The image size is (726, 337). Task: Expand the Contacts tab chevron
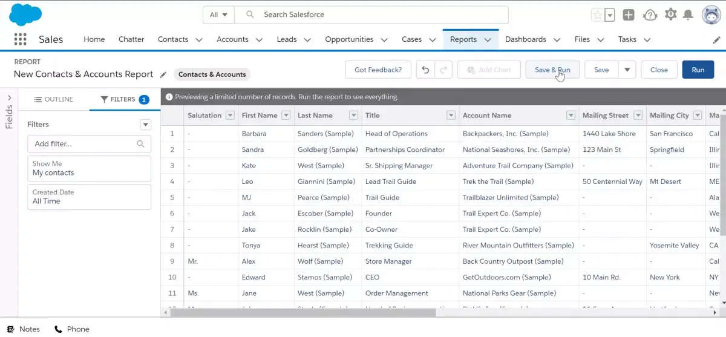tap(199, 40)
